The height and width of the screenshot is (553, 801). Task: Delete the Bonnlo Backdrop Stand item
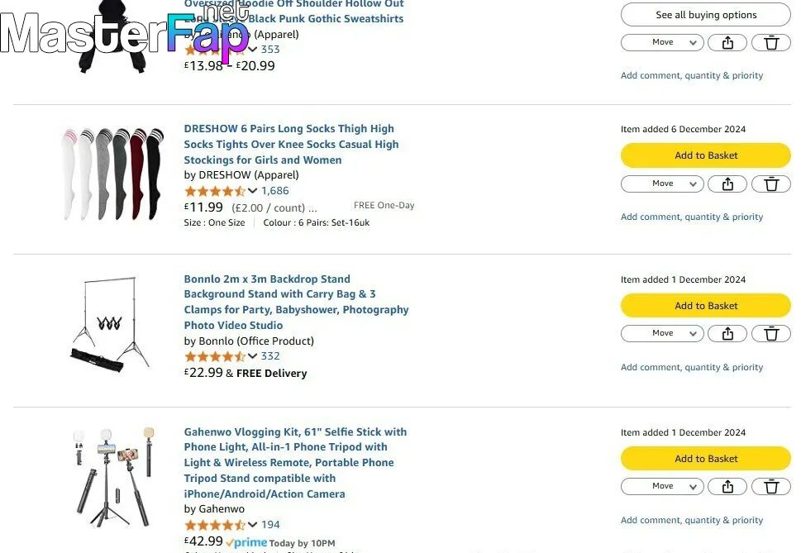pyautogui.click(x=771, y=333)
